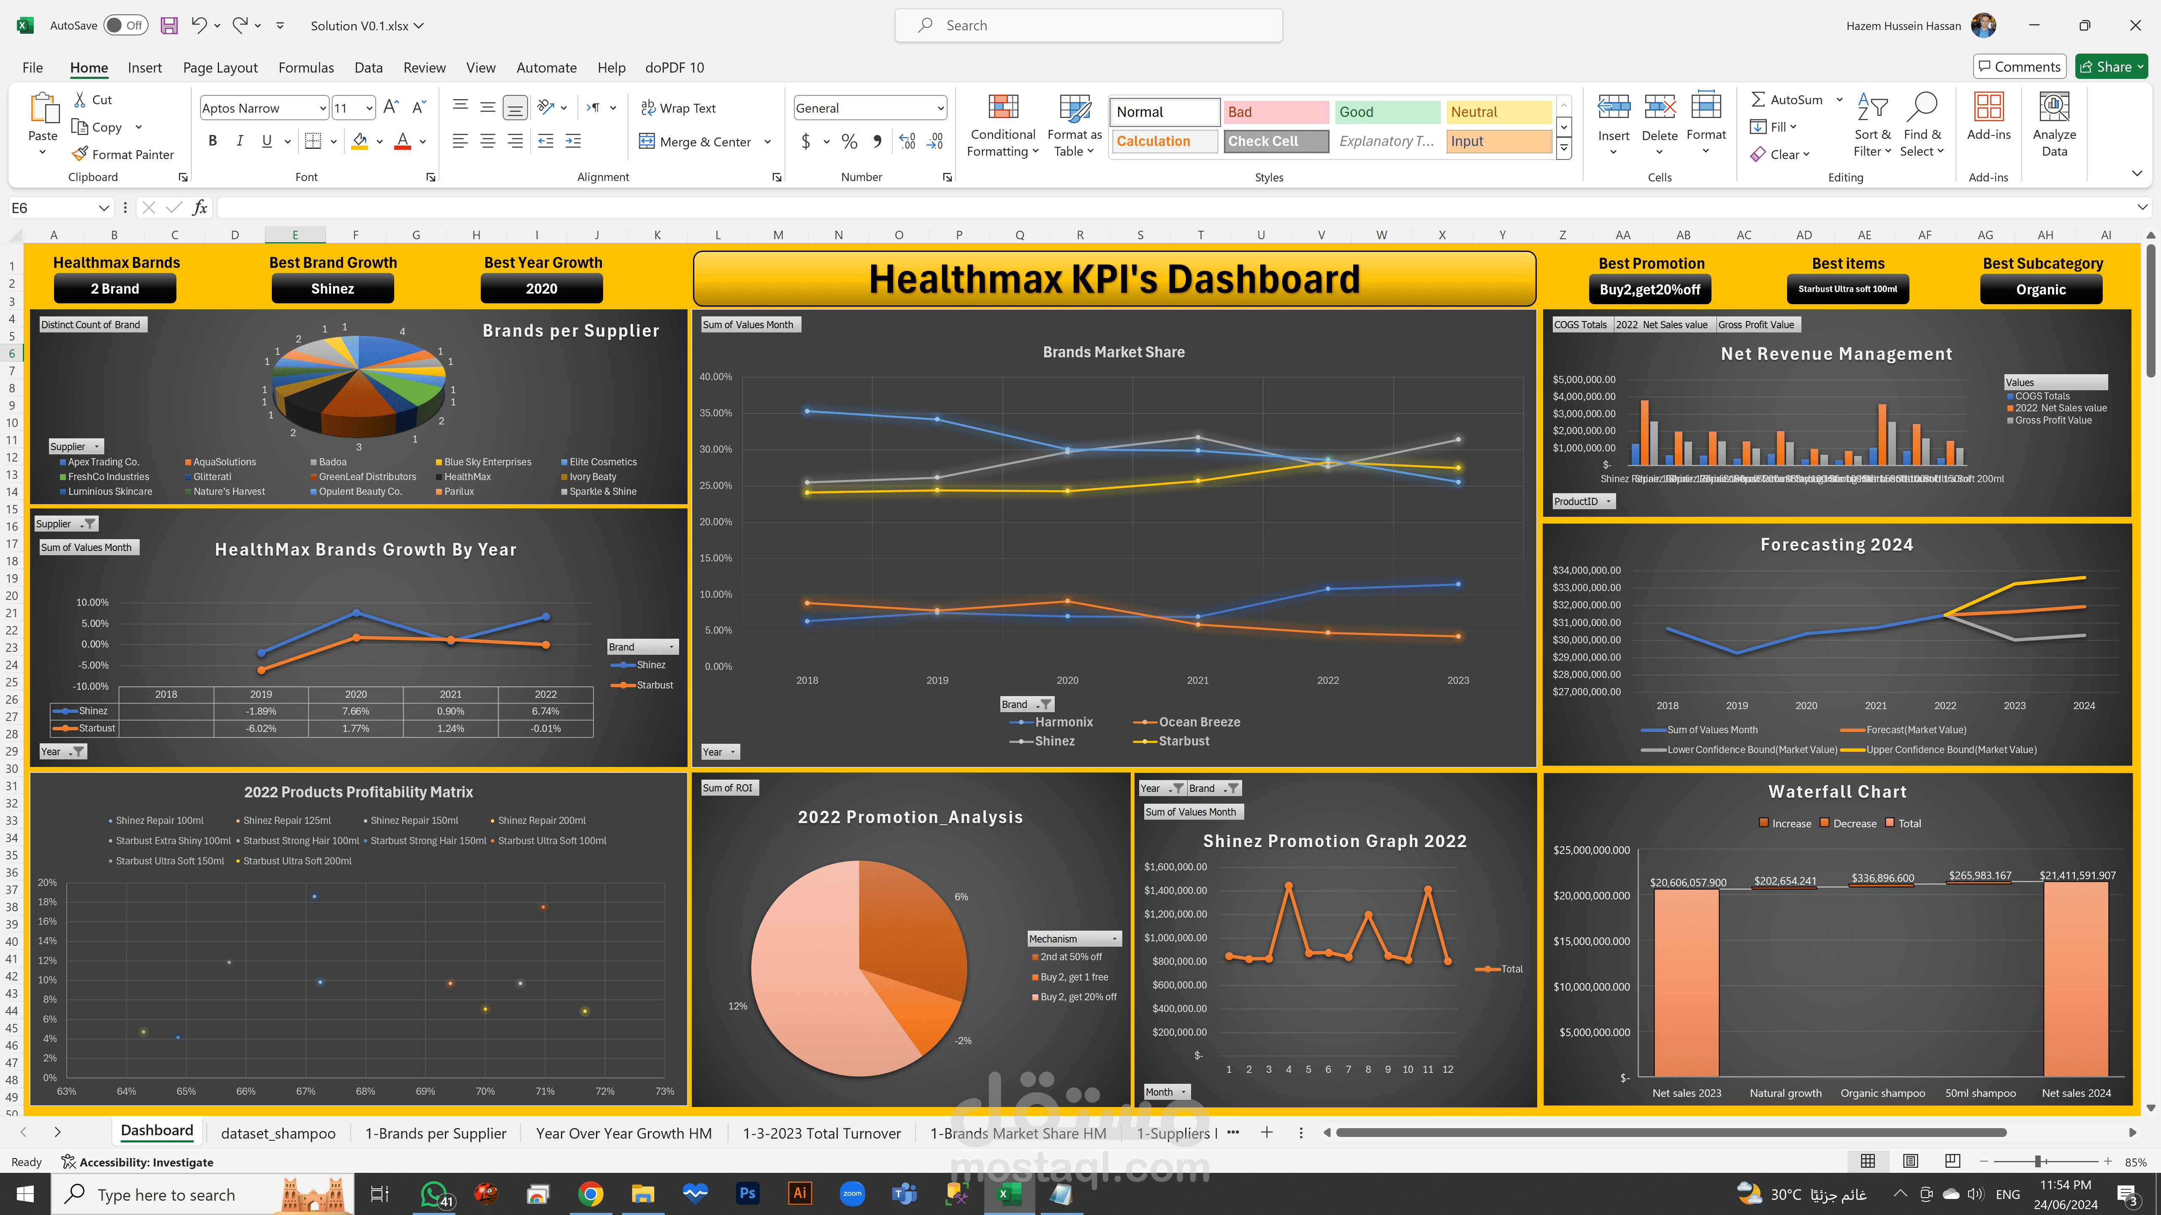Click the Comments button

[2019, 66]
